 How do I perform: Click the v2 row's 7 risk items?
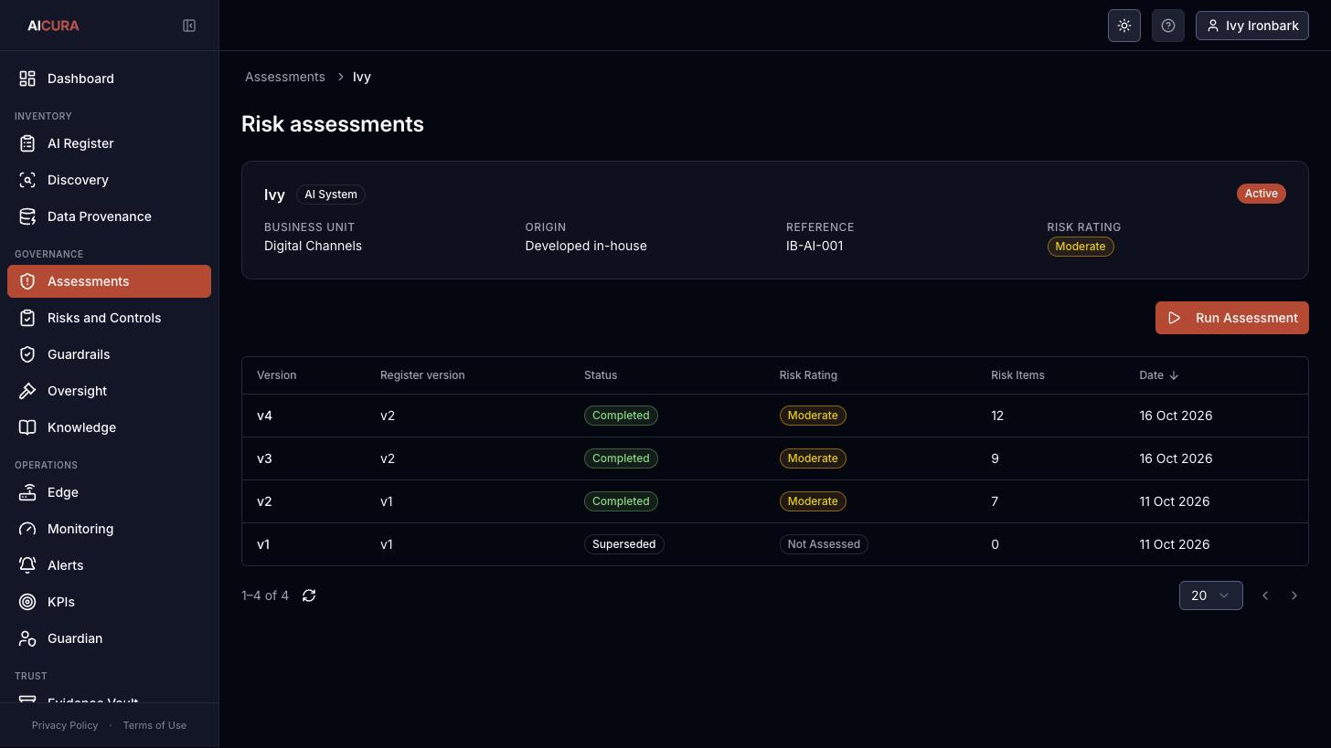tap(995, 501)
